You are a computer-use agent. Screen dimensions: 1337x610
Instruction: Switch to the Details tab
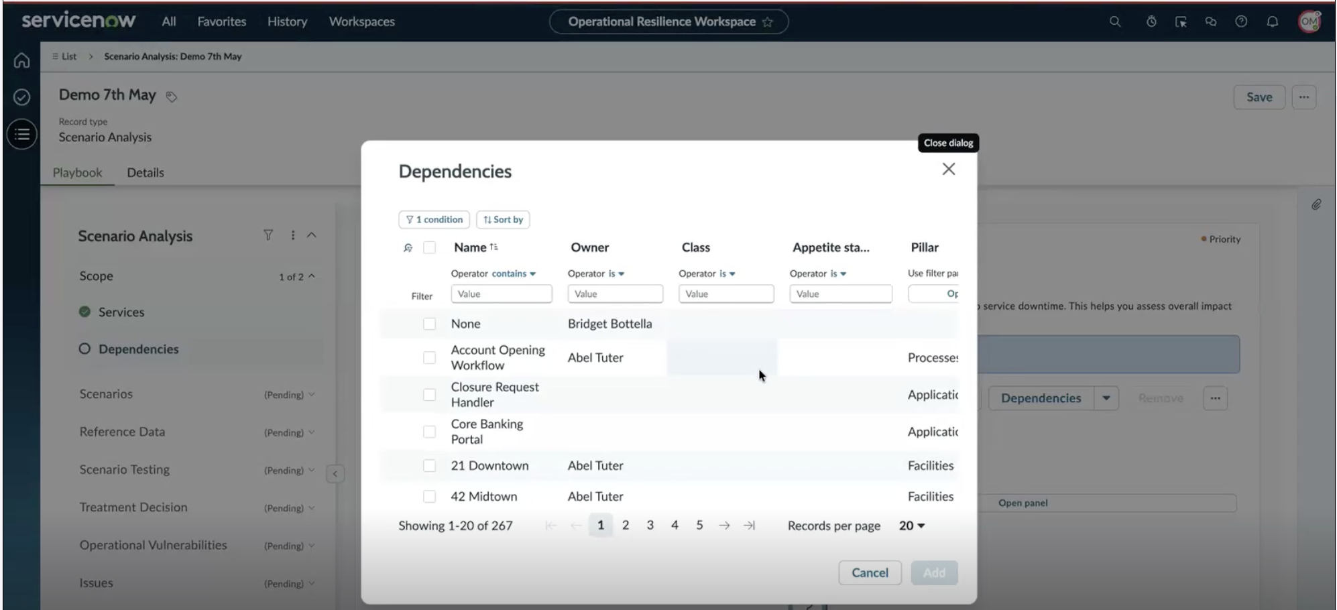click(x=146, y=172)
